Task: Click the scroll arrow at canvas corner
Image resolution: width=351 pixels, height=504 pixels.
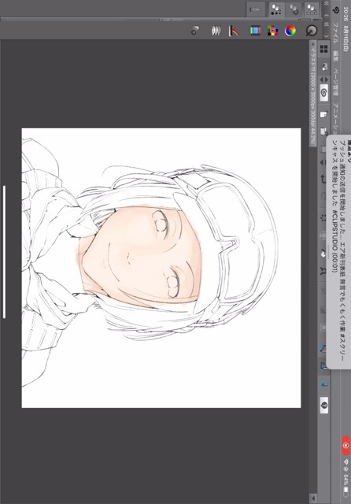Action: (313, 498)
